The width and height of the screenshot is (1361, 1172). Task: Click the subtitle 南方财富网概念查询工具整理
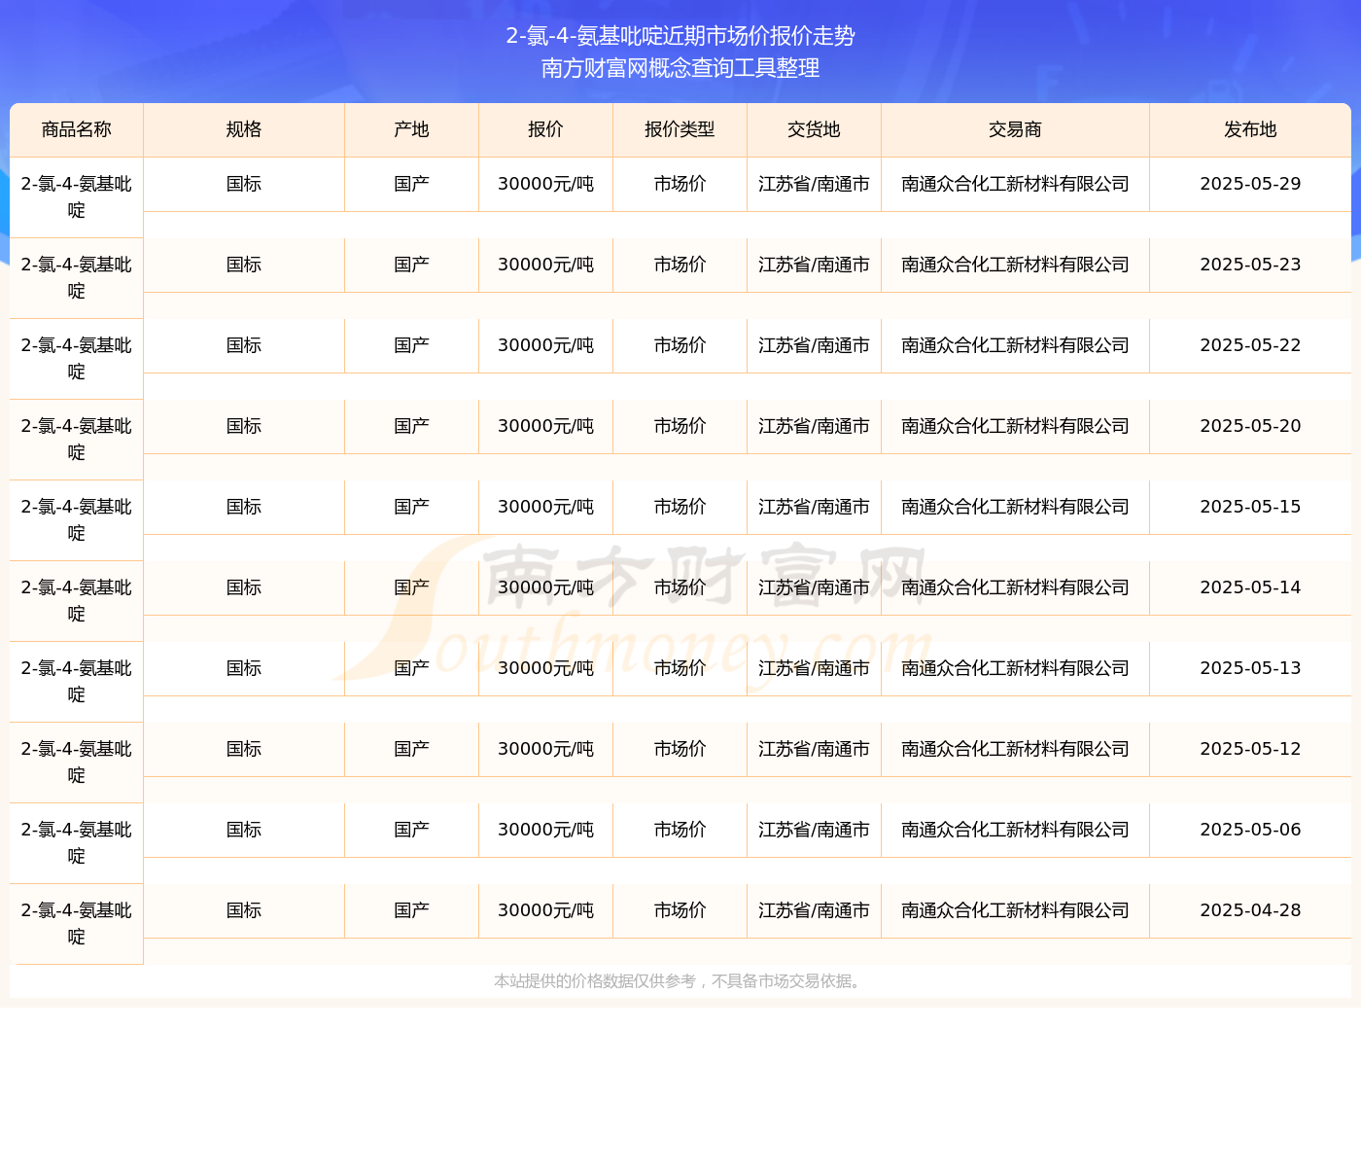tap(680, 68)
